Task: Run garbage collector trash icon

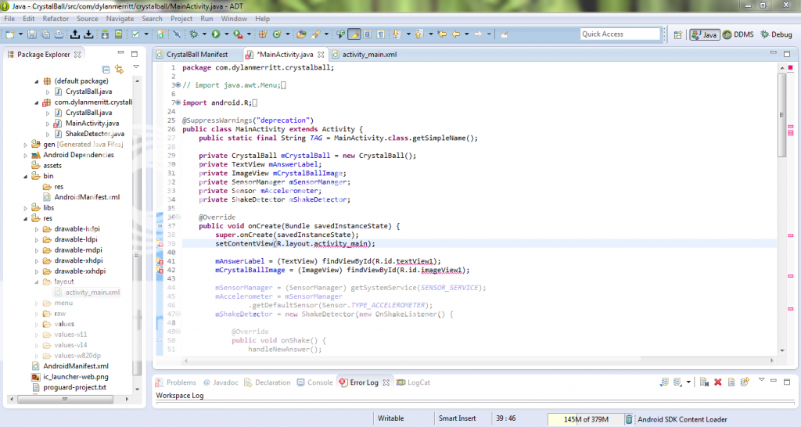Action: [x=629, y=419]
